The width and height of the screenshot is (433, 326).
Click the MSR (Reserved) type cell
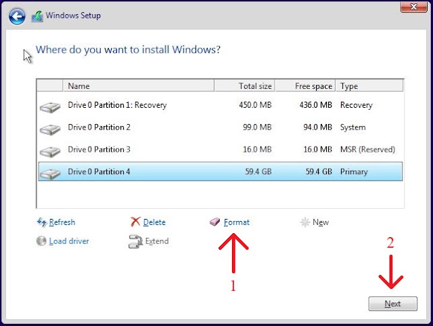point(367,149)
